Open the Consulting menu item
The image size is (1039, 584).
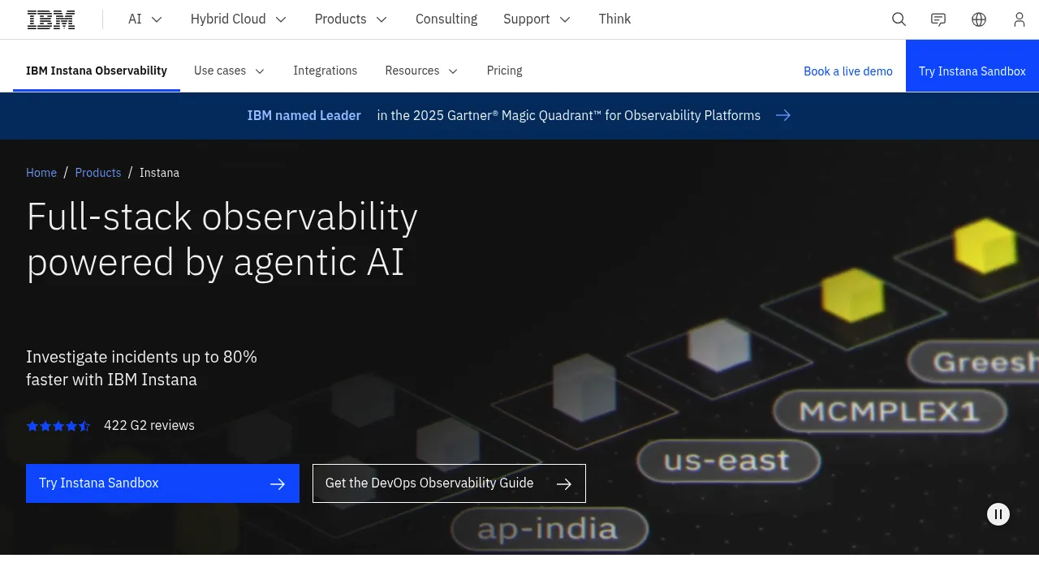[446, 19]
